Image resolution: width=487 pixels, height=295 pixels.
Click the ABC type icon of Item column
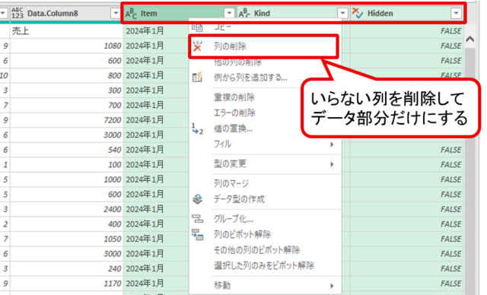tap(131, 14)
